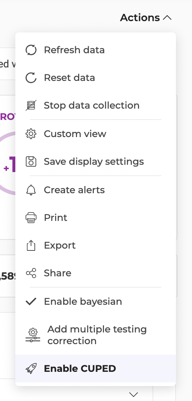
Task: Uncheck the Enable bayesian checkmark
Action: (x=31, y=301)
